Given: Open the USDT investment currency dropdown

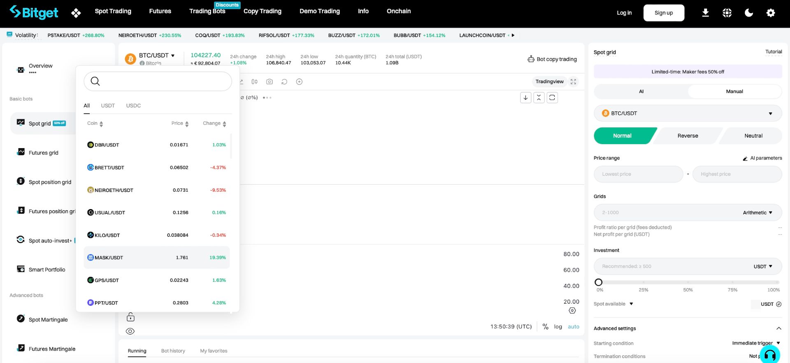Looking at the screenshot, I should tap(763, 266).
